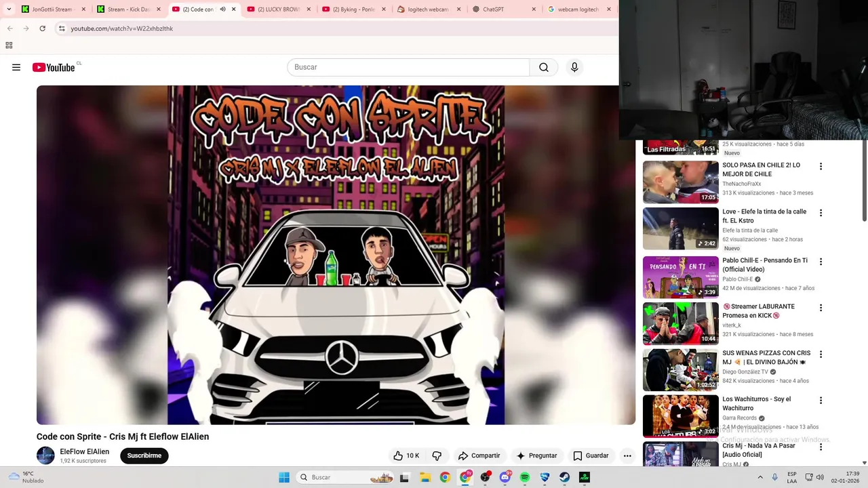Image resolution: width=868 pixels, height=488 pixels.
Task: Open Windows Start menu
Action: [284, 477]
